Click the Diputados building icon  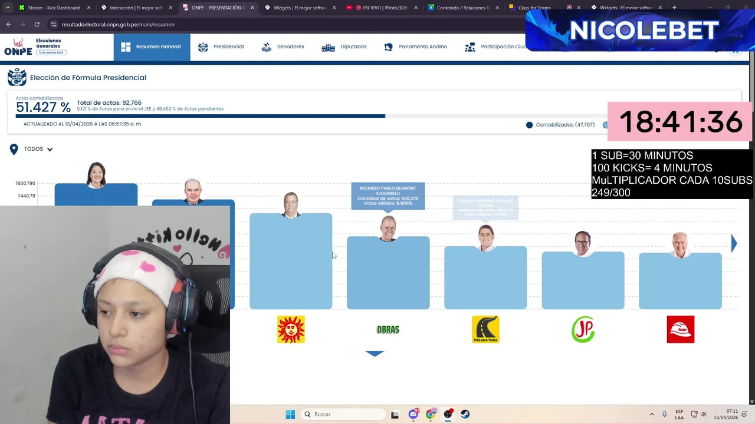pos(328,47)
